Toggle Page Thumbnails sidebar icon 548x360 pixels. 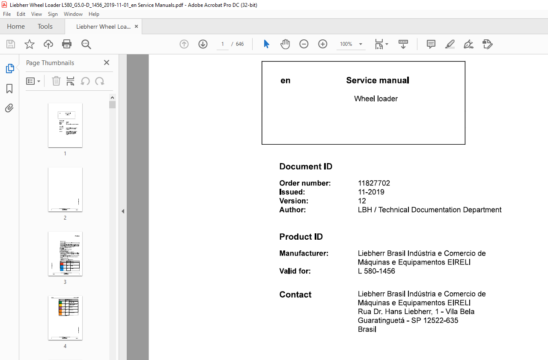(x=9, y=68)
